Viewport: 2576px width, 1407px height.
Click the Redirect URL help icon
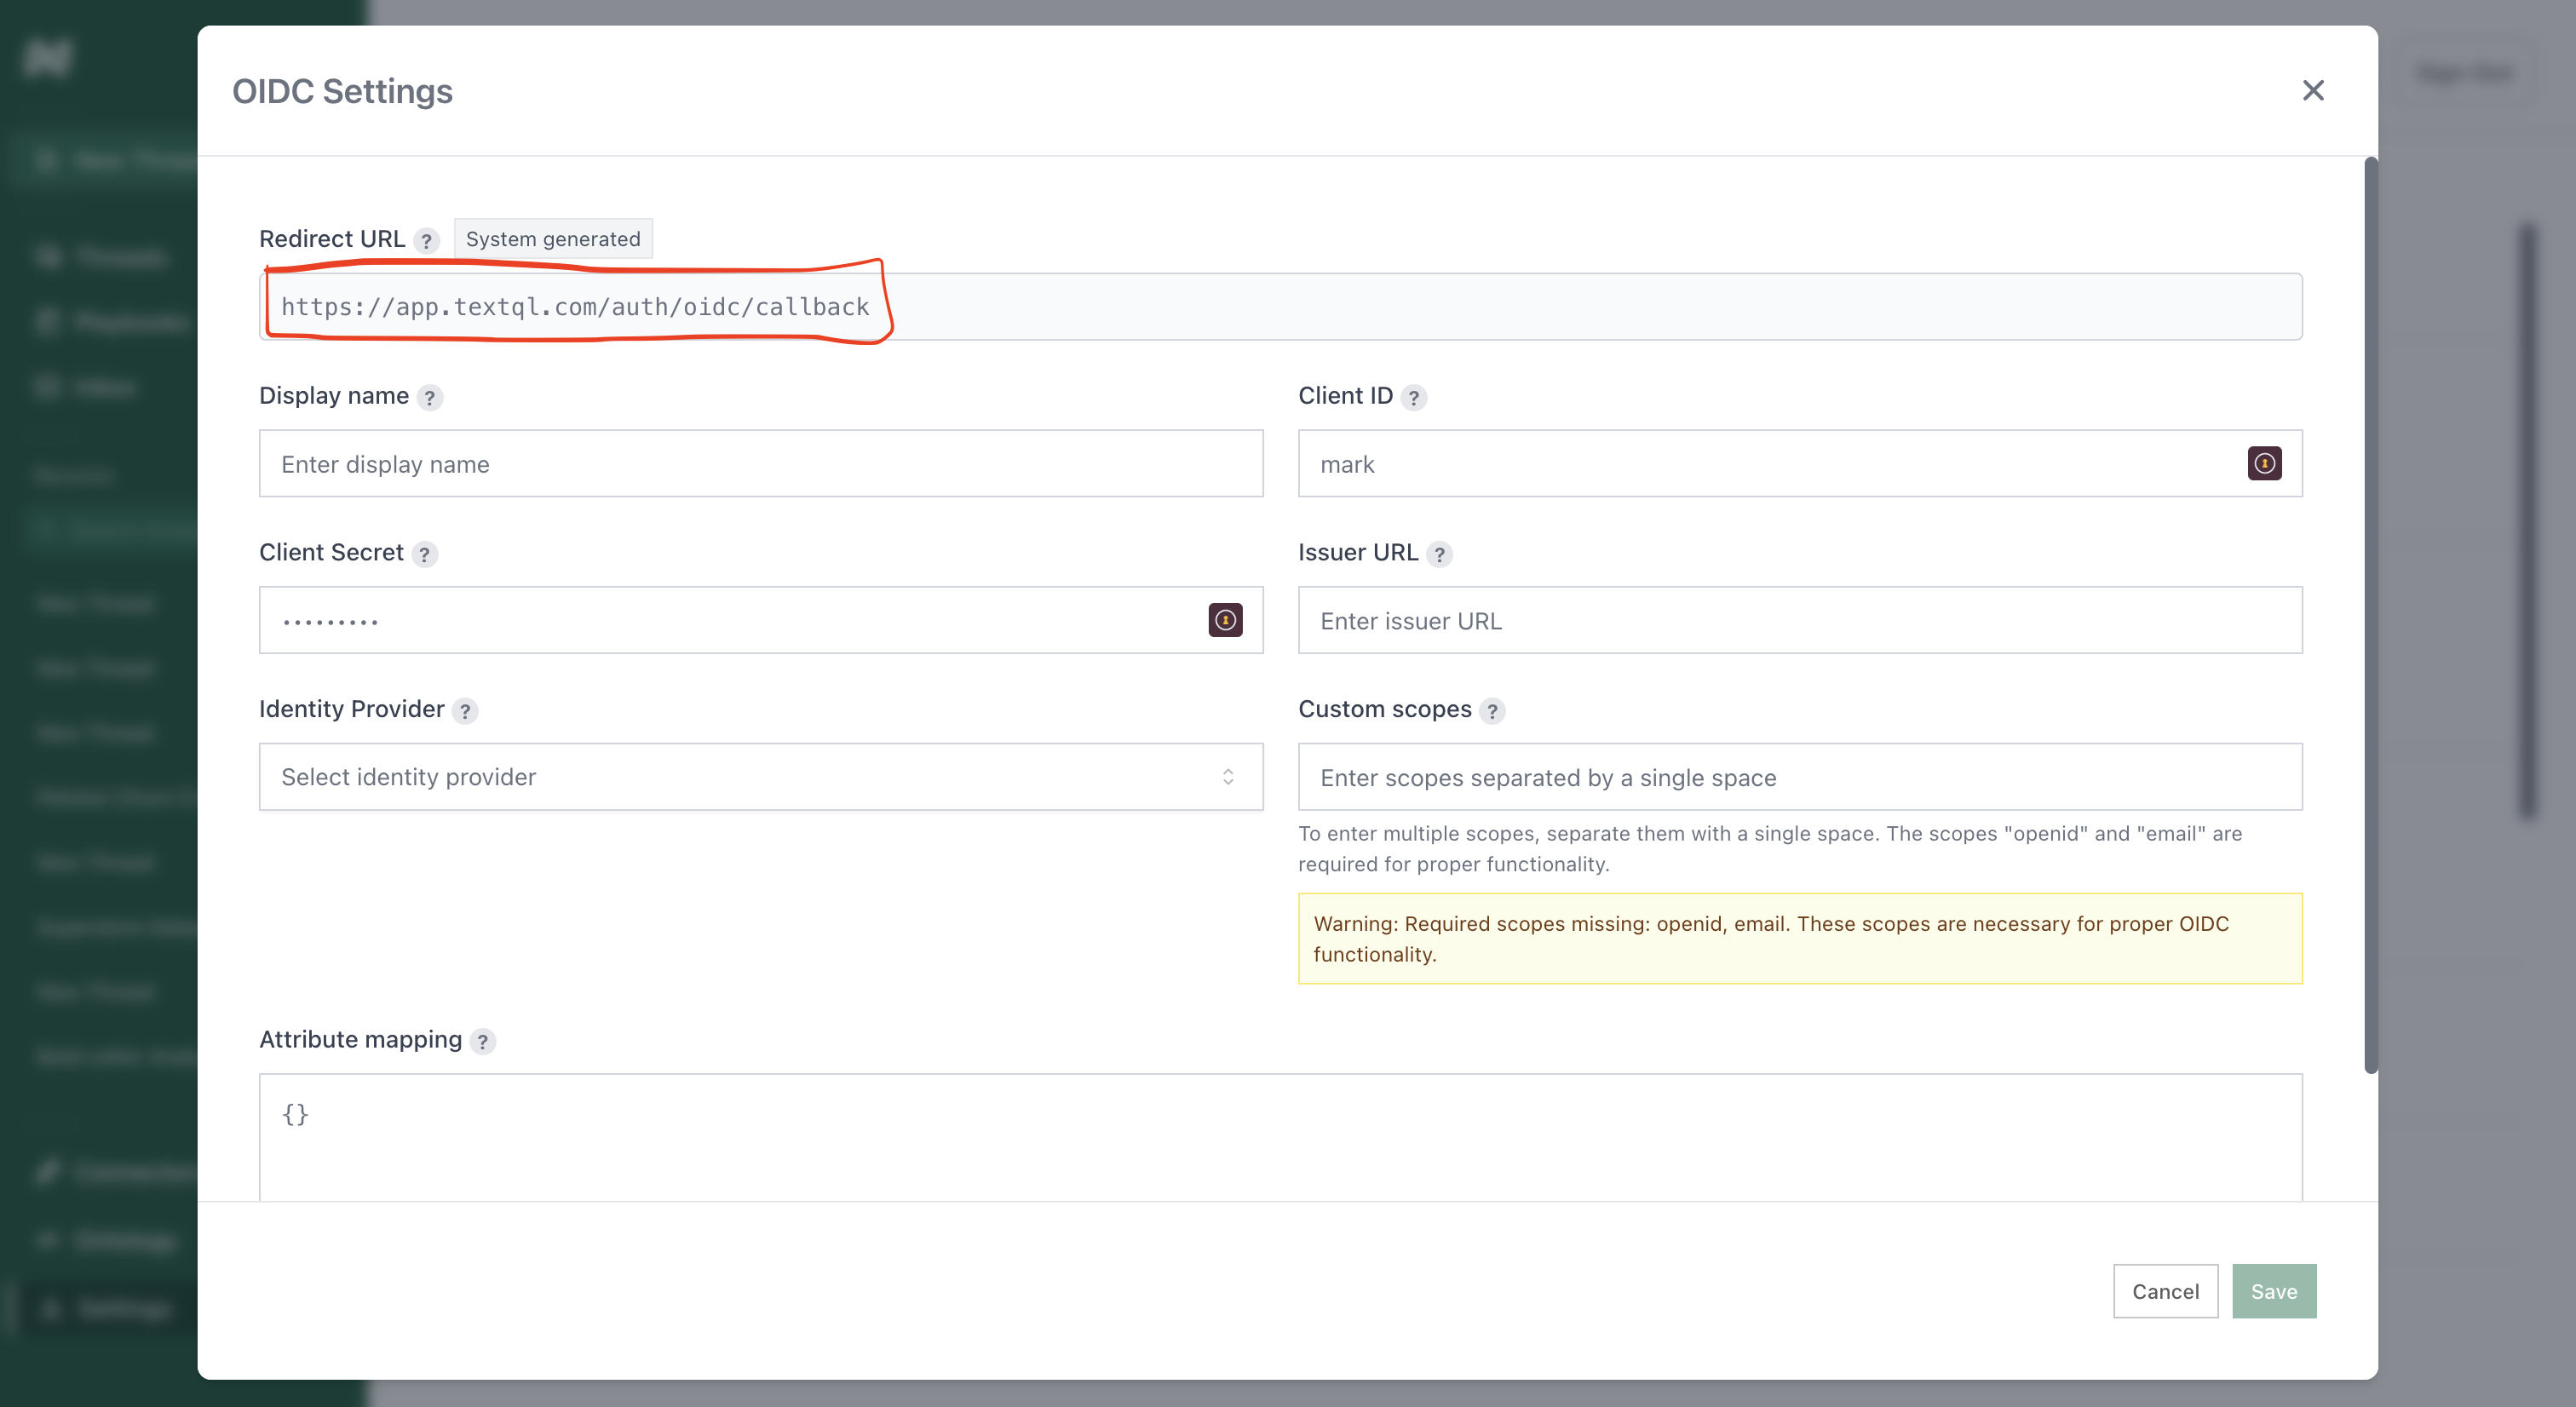tap(426, 241)
